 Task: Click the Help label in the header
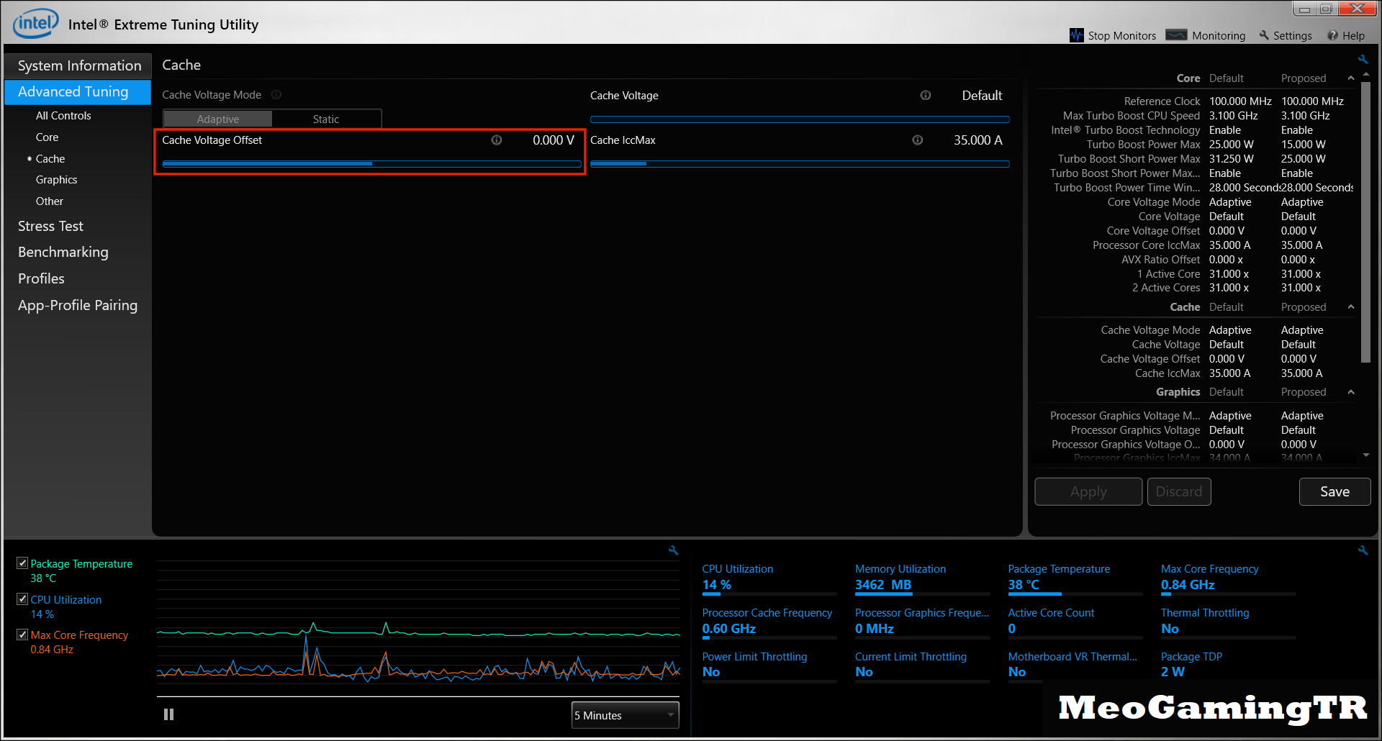click(1353, 35)
